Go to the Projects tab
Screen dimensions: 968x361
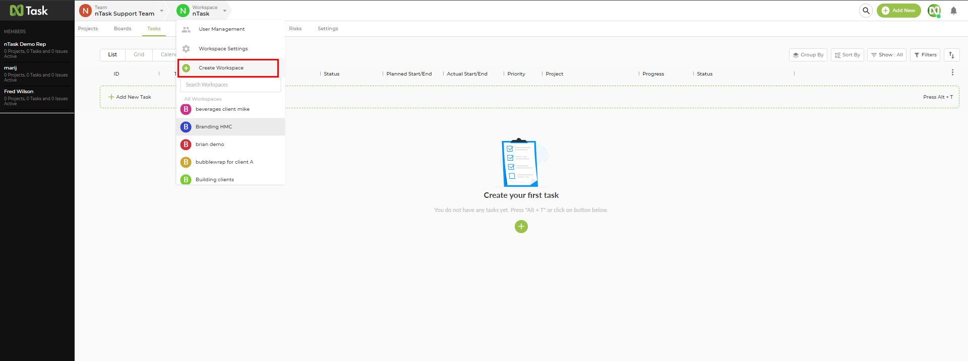click(x=88, y=29)
